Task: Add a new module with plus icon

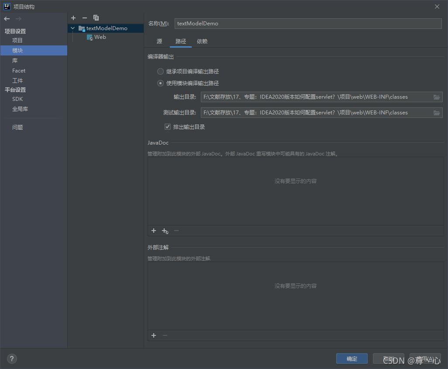Action: [x=73, y=18]
